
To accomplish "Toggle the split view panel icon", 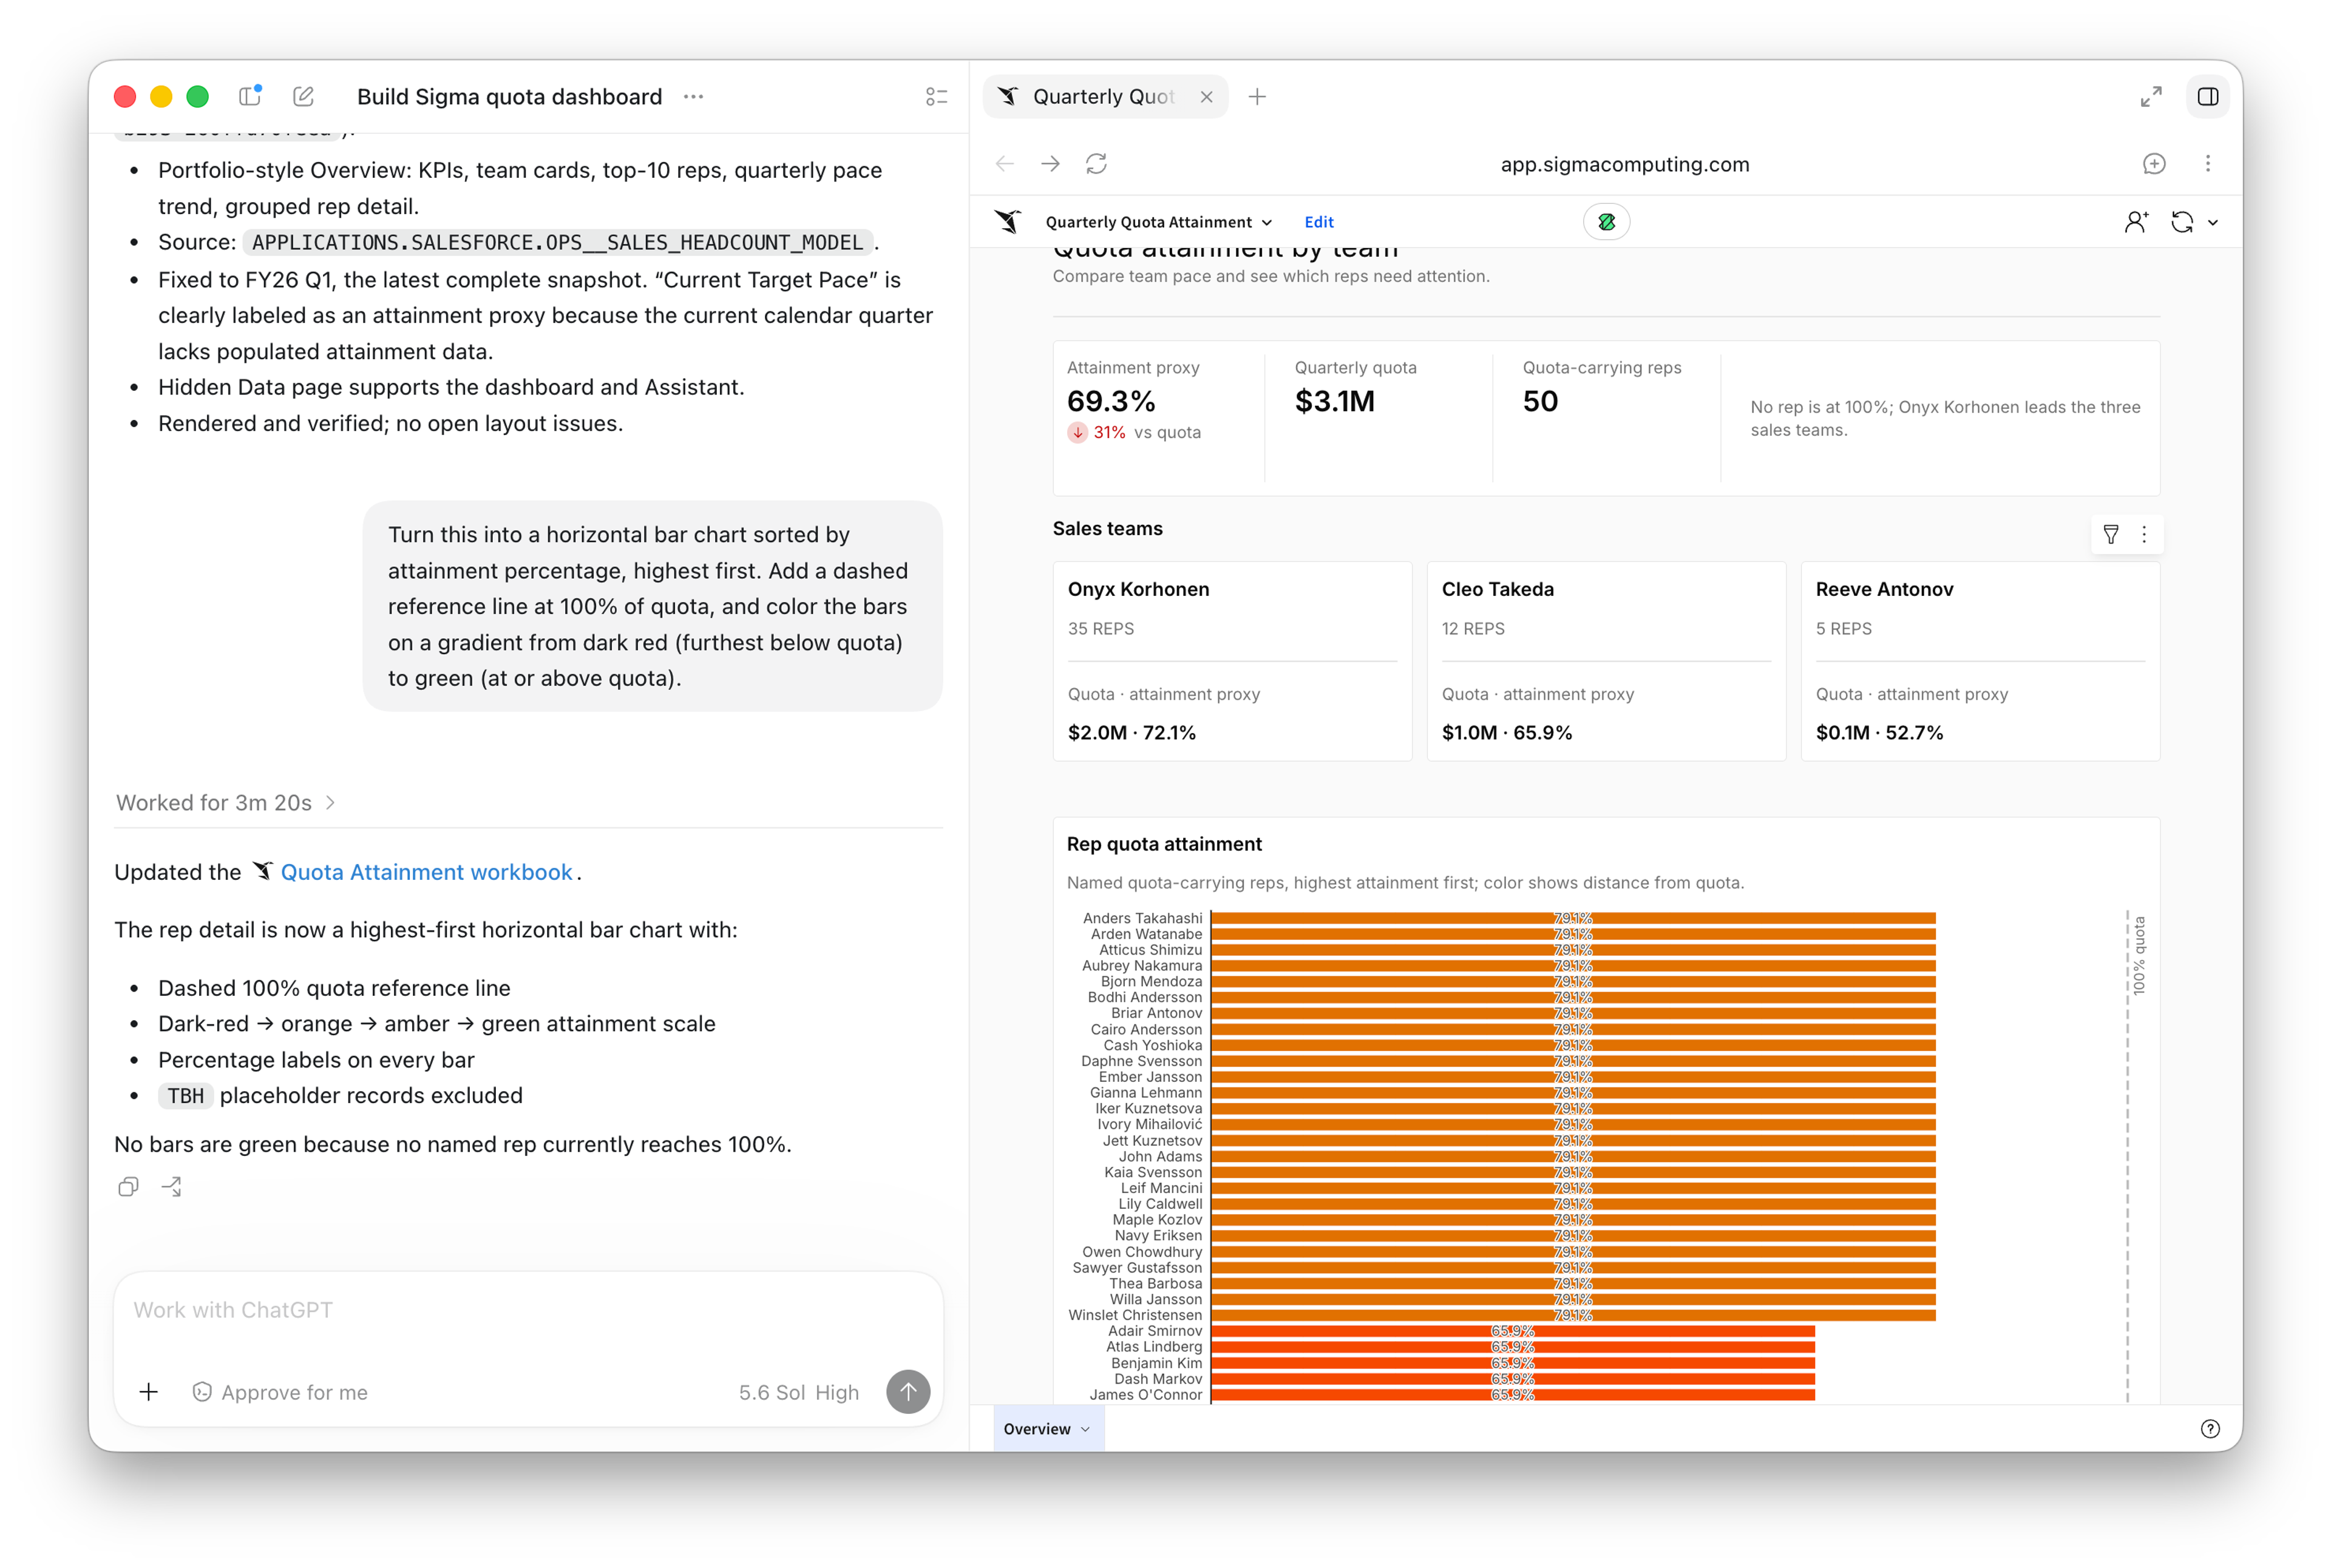I will pos(2207,96).
